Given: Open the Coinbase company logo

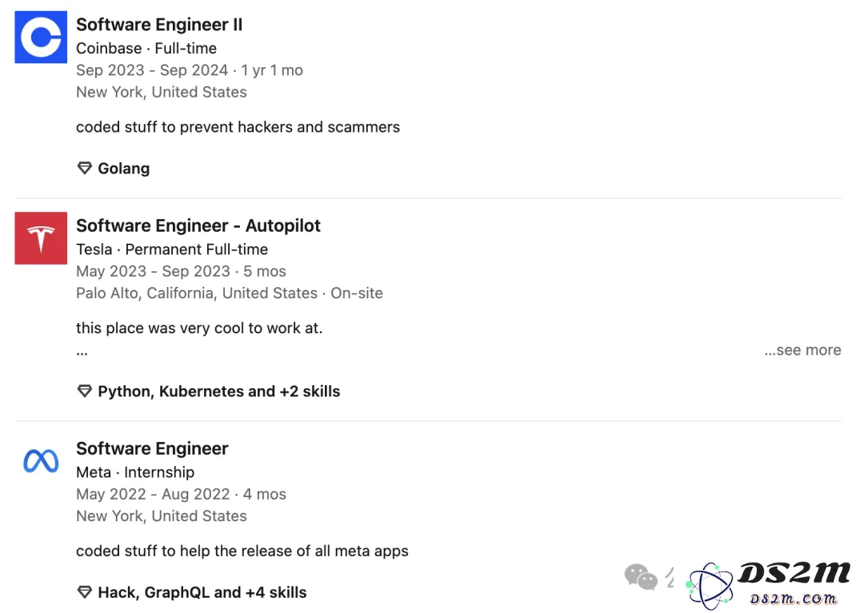Looking at the screenshot, I should [41, 37].
